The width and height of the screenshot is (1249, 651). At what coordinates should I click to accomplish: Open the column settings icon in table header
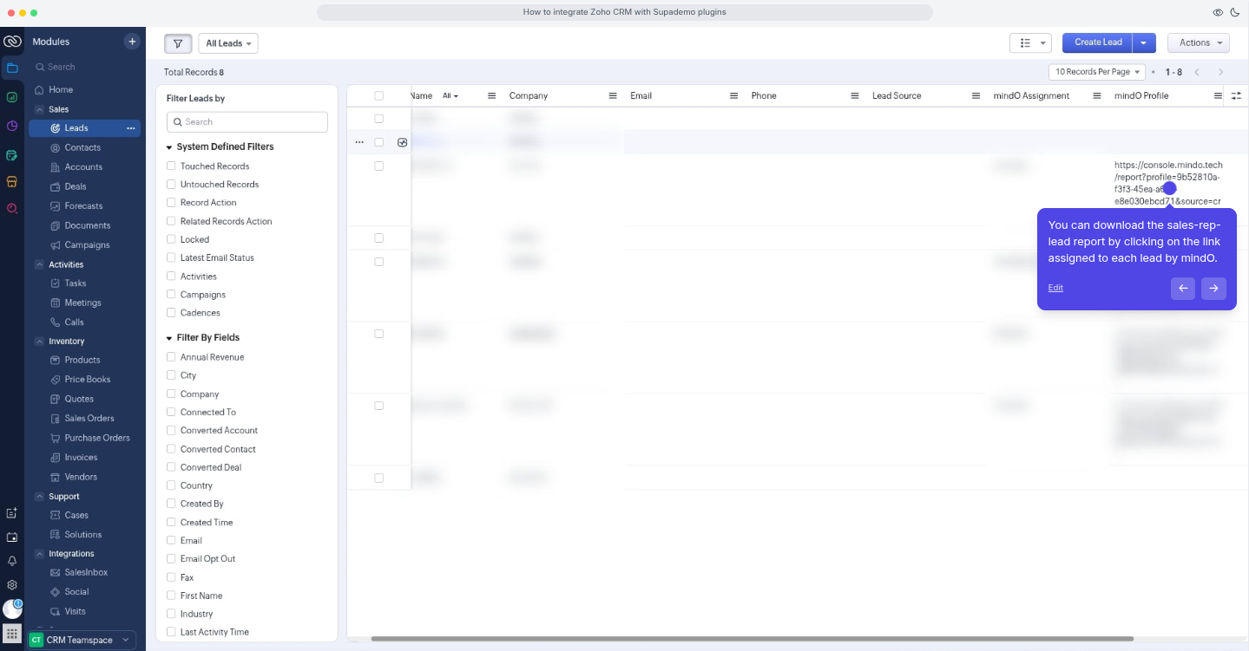[x=1236, y=96]
